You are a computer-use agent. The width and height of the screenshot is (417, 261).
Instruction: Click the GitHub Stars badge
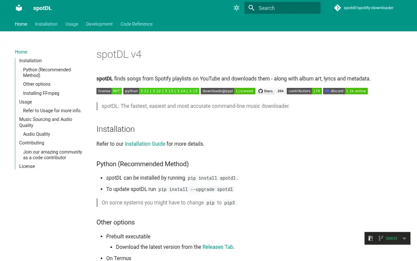pyautogui.click(x=266, y=91)
